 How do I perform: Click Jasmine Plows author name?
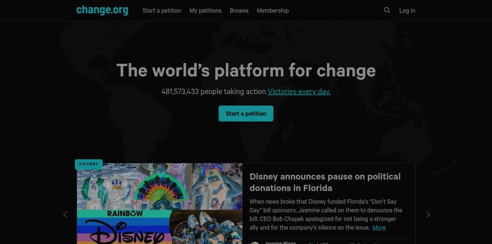[281, 243]
